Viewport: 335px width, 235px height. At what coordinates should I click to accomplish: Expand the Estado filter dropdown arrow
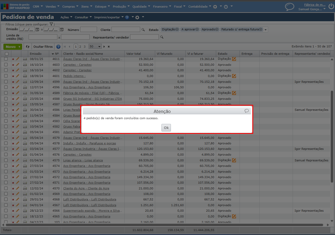pos(266,30)
